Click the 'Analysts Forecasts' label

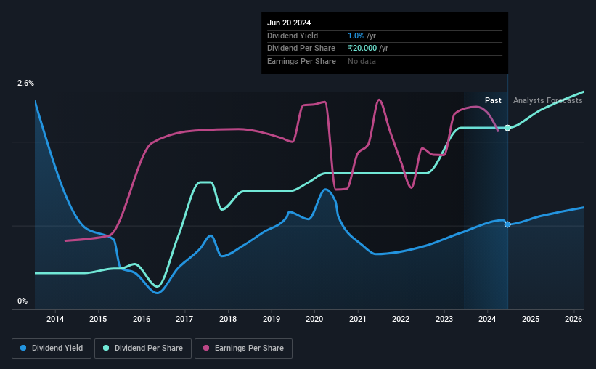point(548,100)
